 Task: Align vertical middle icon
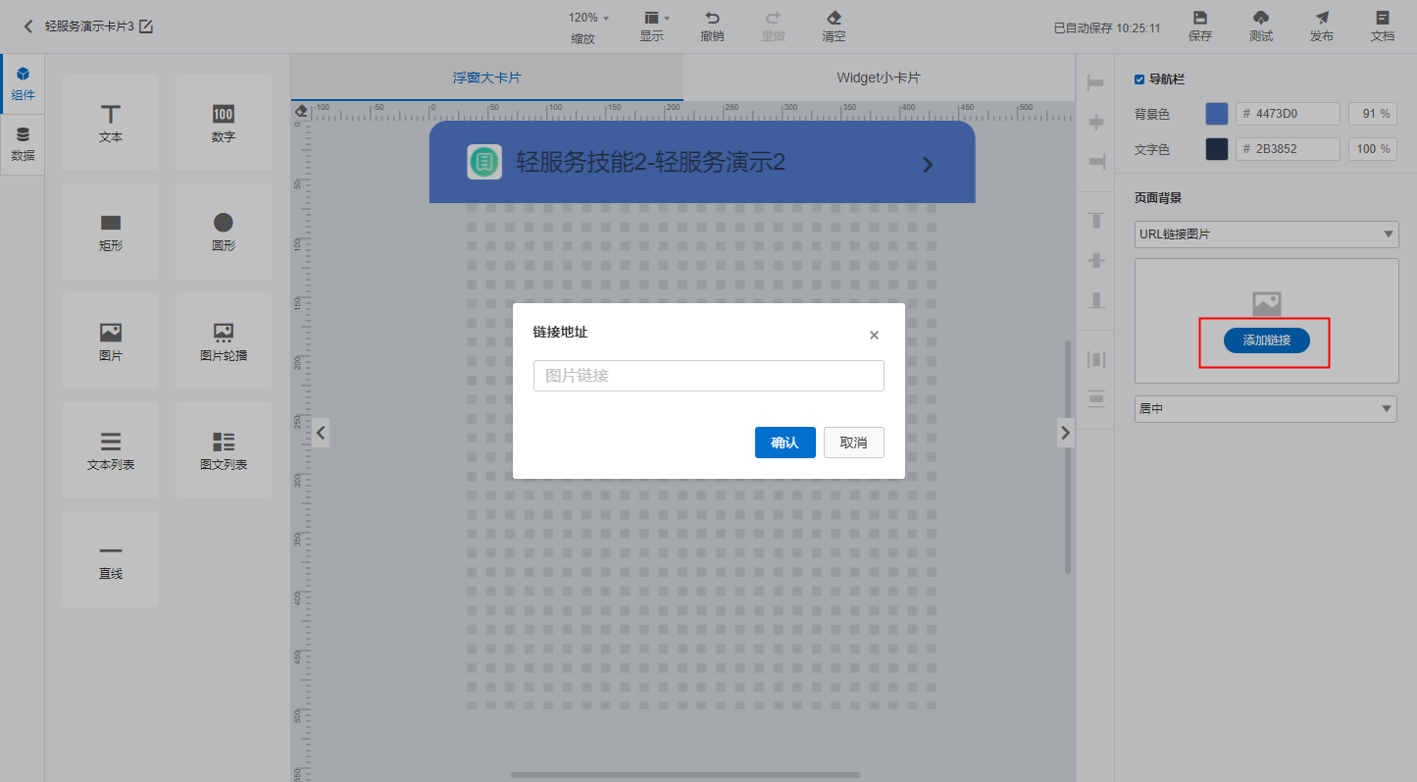pos(1096,261)
